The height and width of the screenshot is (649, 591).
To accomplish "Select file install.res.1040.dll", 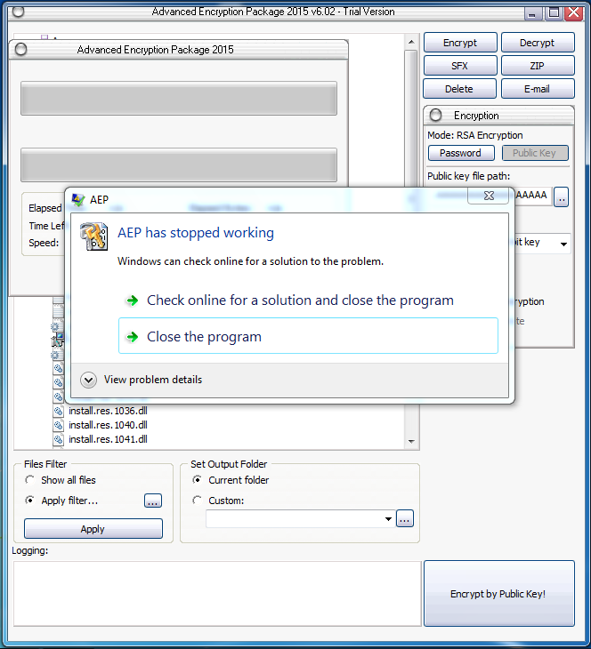I will [109, 425].
